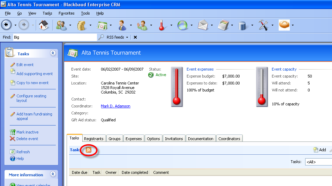
Task: Switch to the Registrants tab
Action: click(94, 139)
